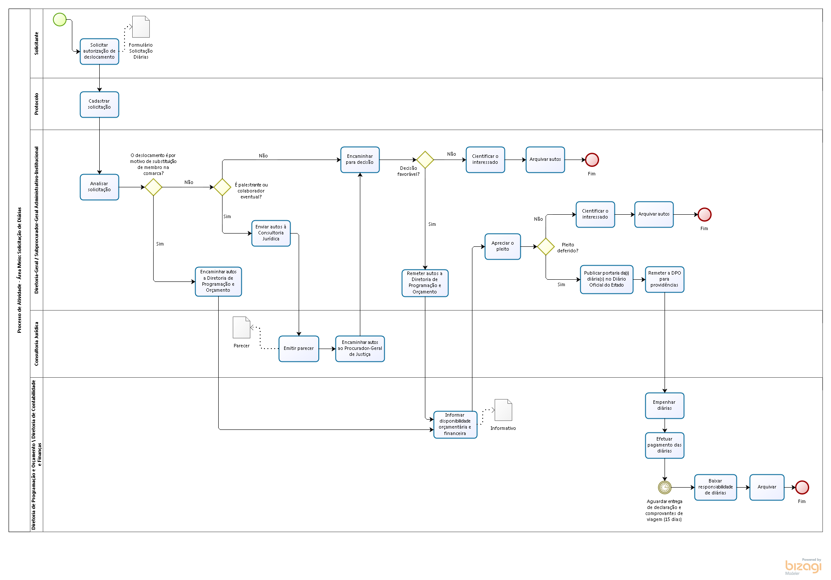The width and height of the screenshot is (831, 580).
Task: Select the Decisão favorável gateway diamond
Action: pyautogui.click(x=425, y=160)
